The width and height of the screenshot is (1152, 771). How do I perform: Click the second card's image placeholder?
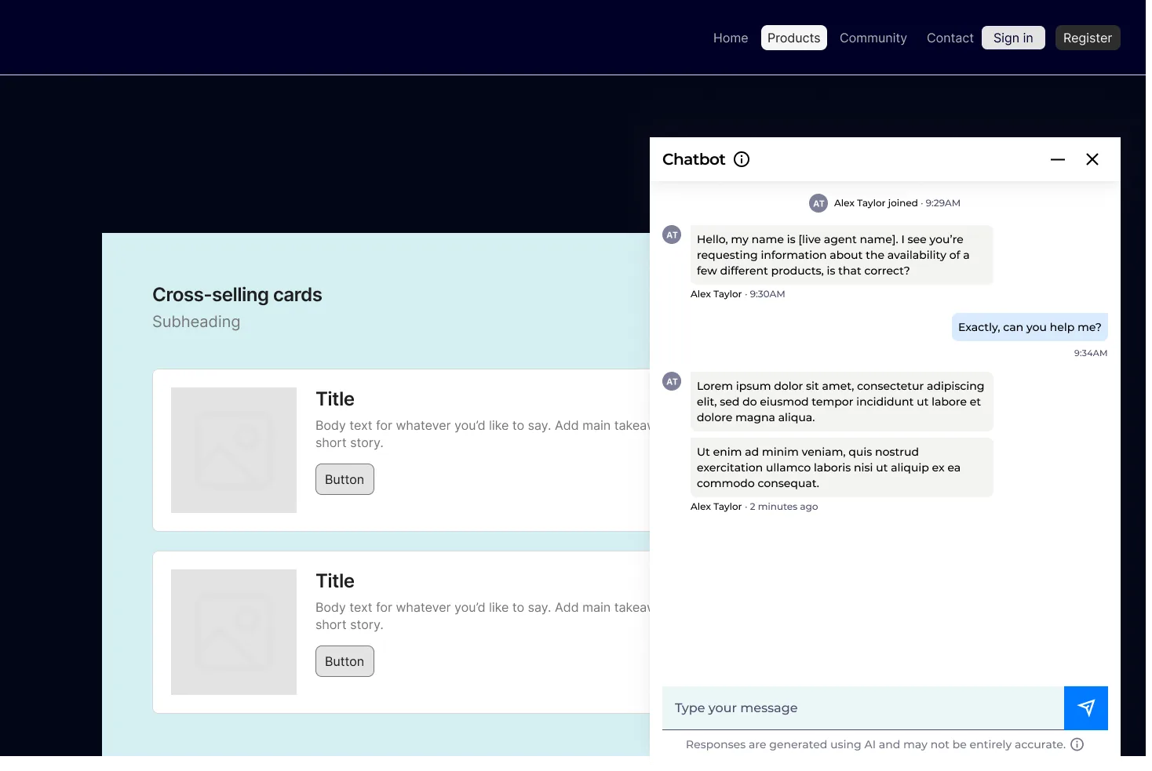[234, 632]
